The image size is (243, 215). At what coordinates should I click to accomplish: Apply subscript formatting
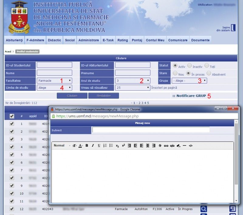117,146
